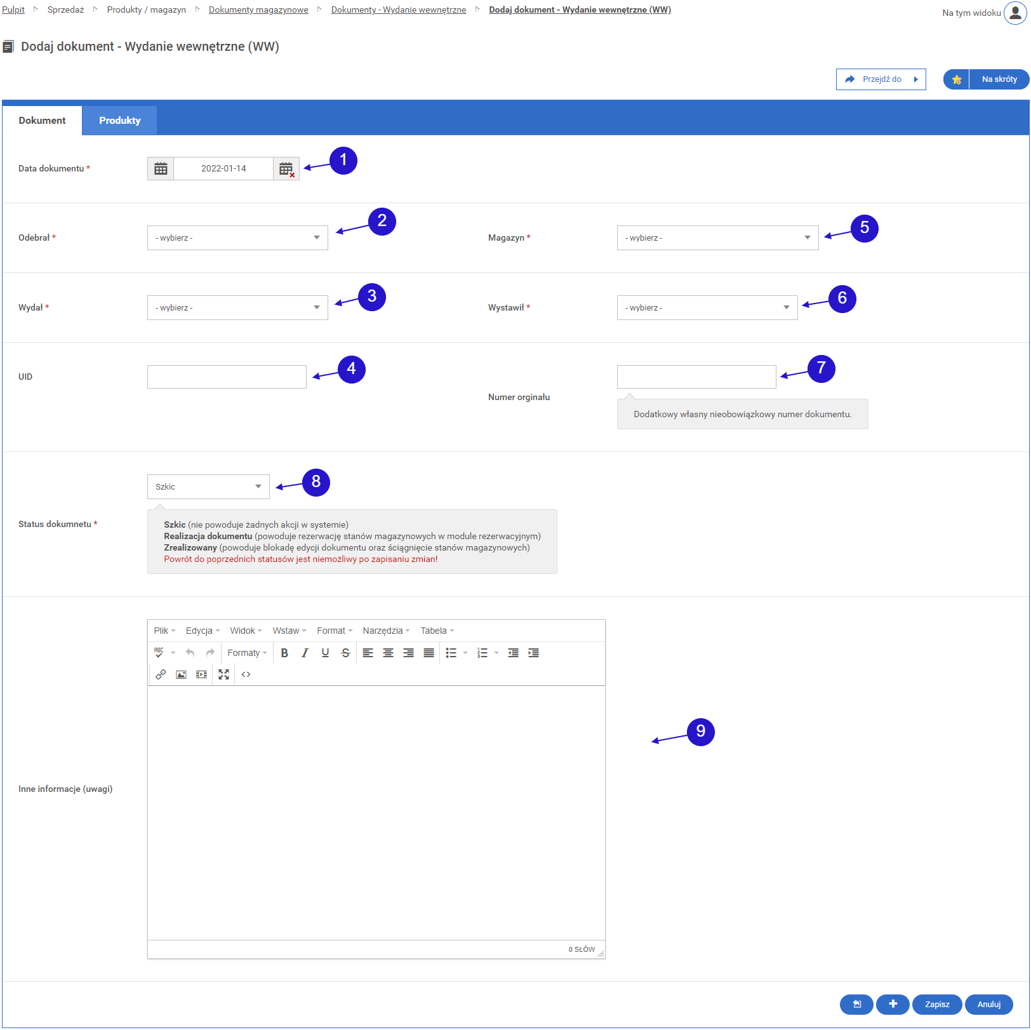
Task: Justify text in the editor
Action: tap(429, 653)
